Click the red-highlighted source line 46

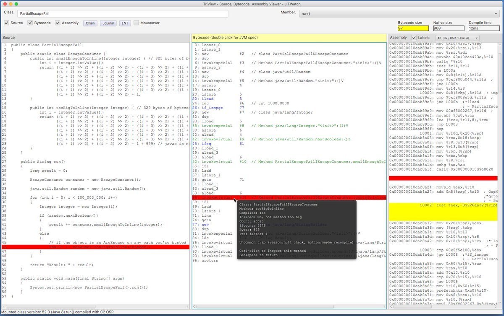(96, 247)
